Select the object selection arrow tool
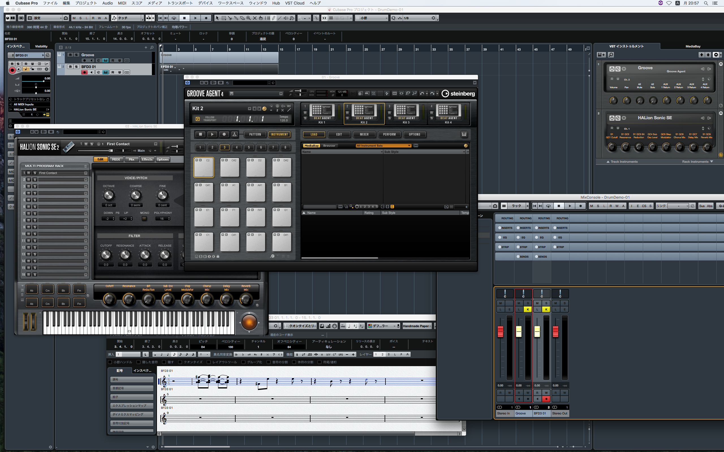This screenshot has height=452, width=724. [217, 18]
